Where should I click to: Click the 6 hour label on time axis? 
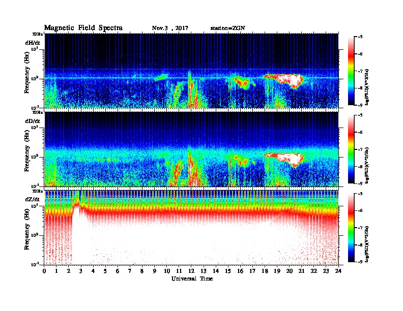tap(118, 271)
